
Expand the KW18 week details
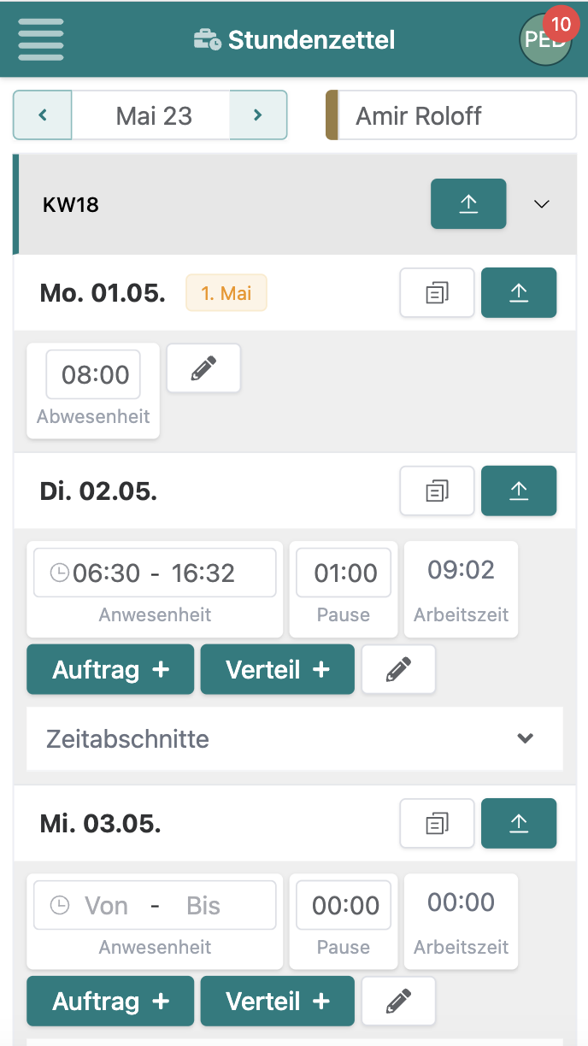pyautogui.click(x=541, y=203)
